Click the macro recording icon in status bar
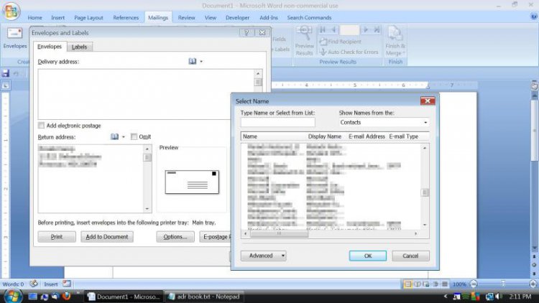 [67, 284]
